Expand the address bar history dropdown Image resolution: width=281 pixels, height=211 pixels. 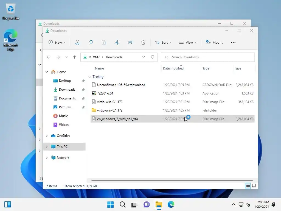[143, 57]
